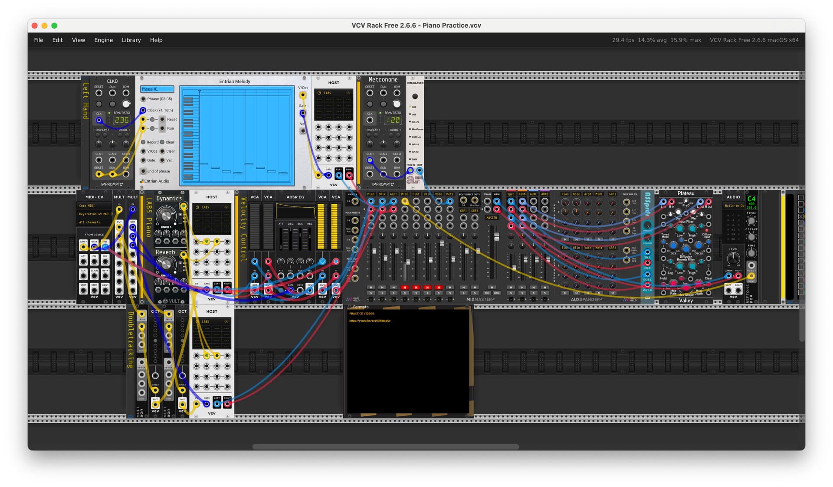Click the Metronome CLKD run button

(x=383, y=104)
